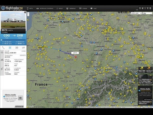Click the vertical speed value +1024 fpm
The height and width of the screenshot is (115, 153).
pyautogui.click(x=18, y=61)
